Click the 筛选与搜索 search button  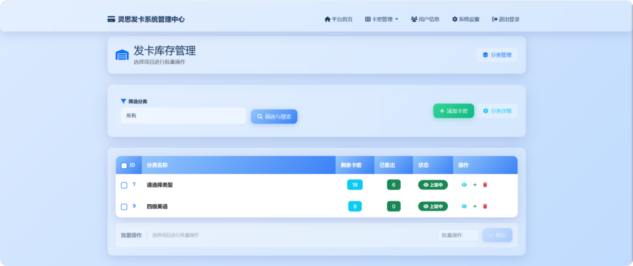tap(274, 116)
